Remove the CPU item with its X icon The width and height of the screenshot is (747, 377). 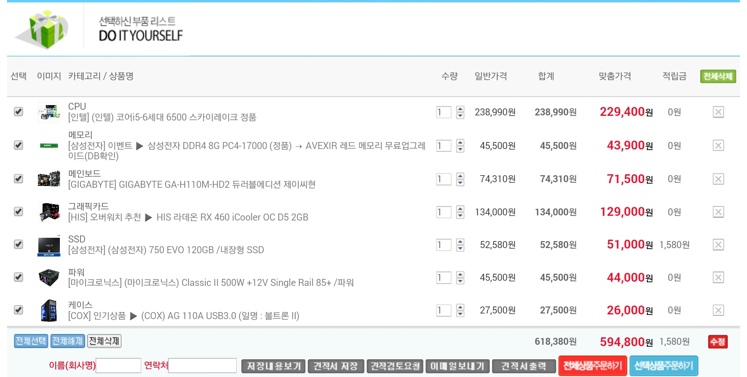click(718, 112)
